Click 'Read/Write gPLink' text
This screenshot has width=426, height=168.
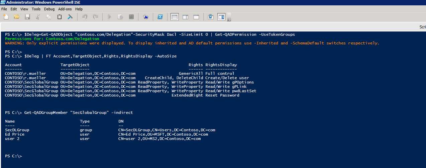pos(226,87)
